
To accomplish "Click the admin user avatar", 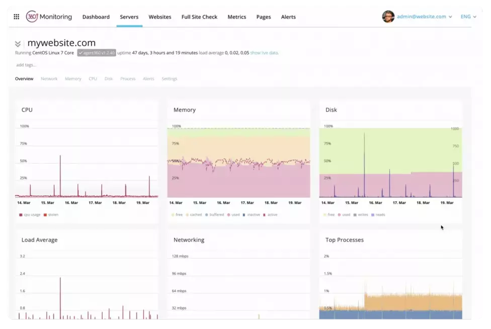I will click(x=388, y=17).
